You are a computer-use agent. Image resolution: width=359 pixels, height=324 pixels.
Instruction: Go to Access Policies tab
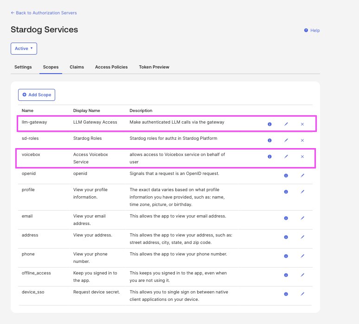coord(111,67)
